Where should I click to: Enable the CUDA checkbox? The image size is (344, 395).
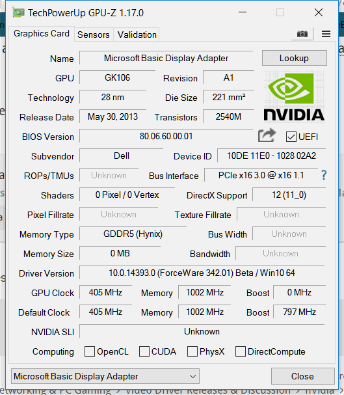click(x=144, y=351)
